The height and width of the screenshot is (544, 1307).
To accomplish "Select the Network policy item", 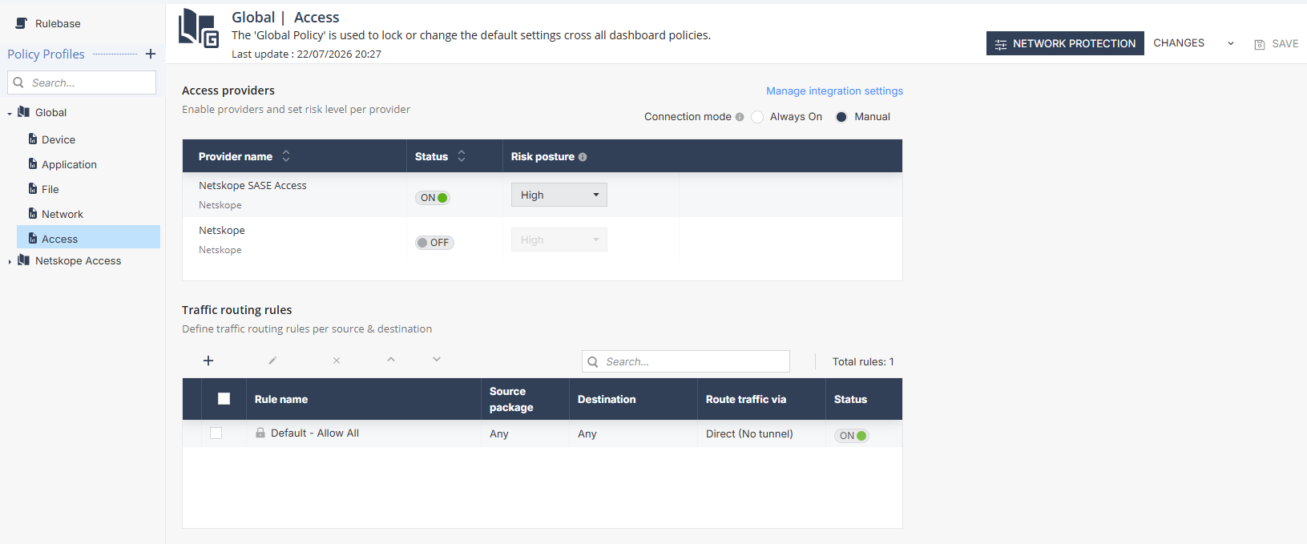I will (x=63, y=214).
